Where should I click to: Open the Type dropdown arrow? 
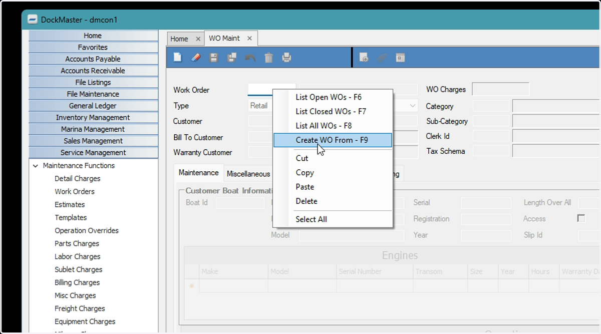click(413, 106)
